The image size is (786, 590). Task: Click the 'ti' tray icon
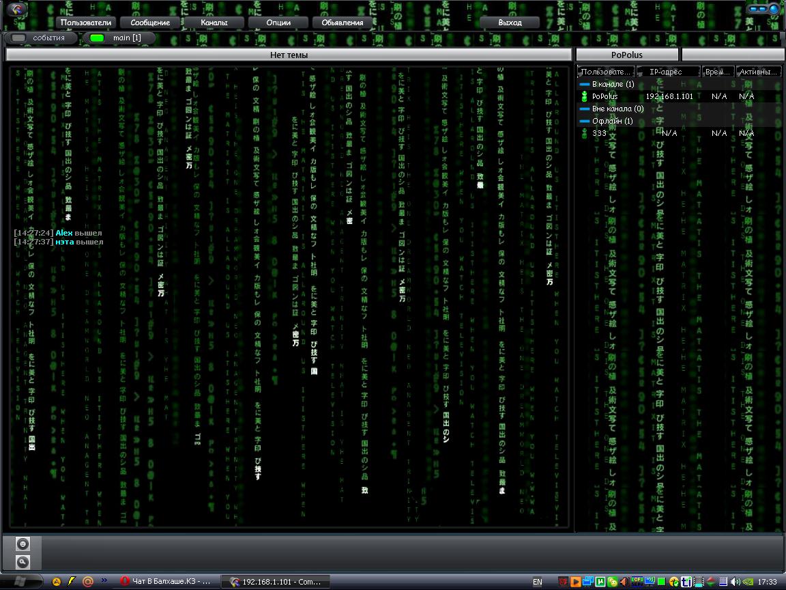(686, 582)
